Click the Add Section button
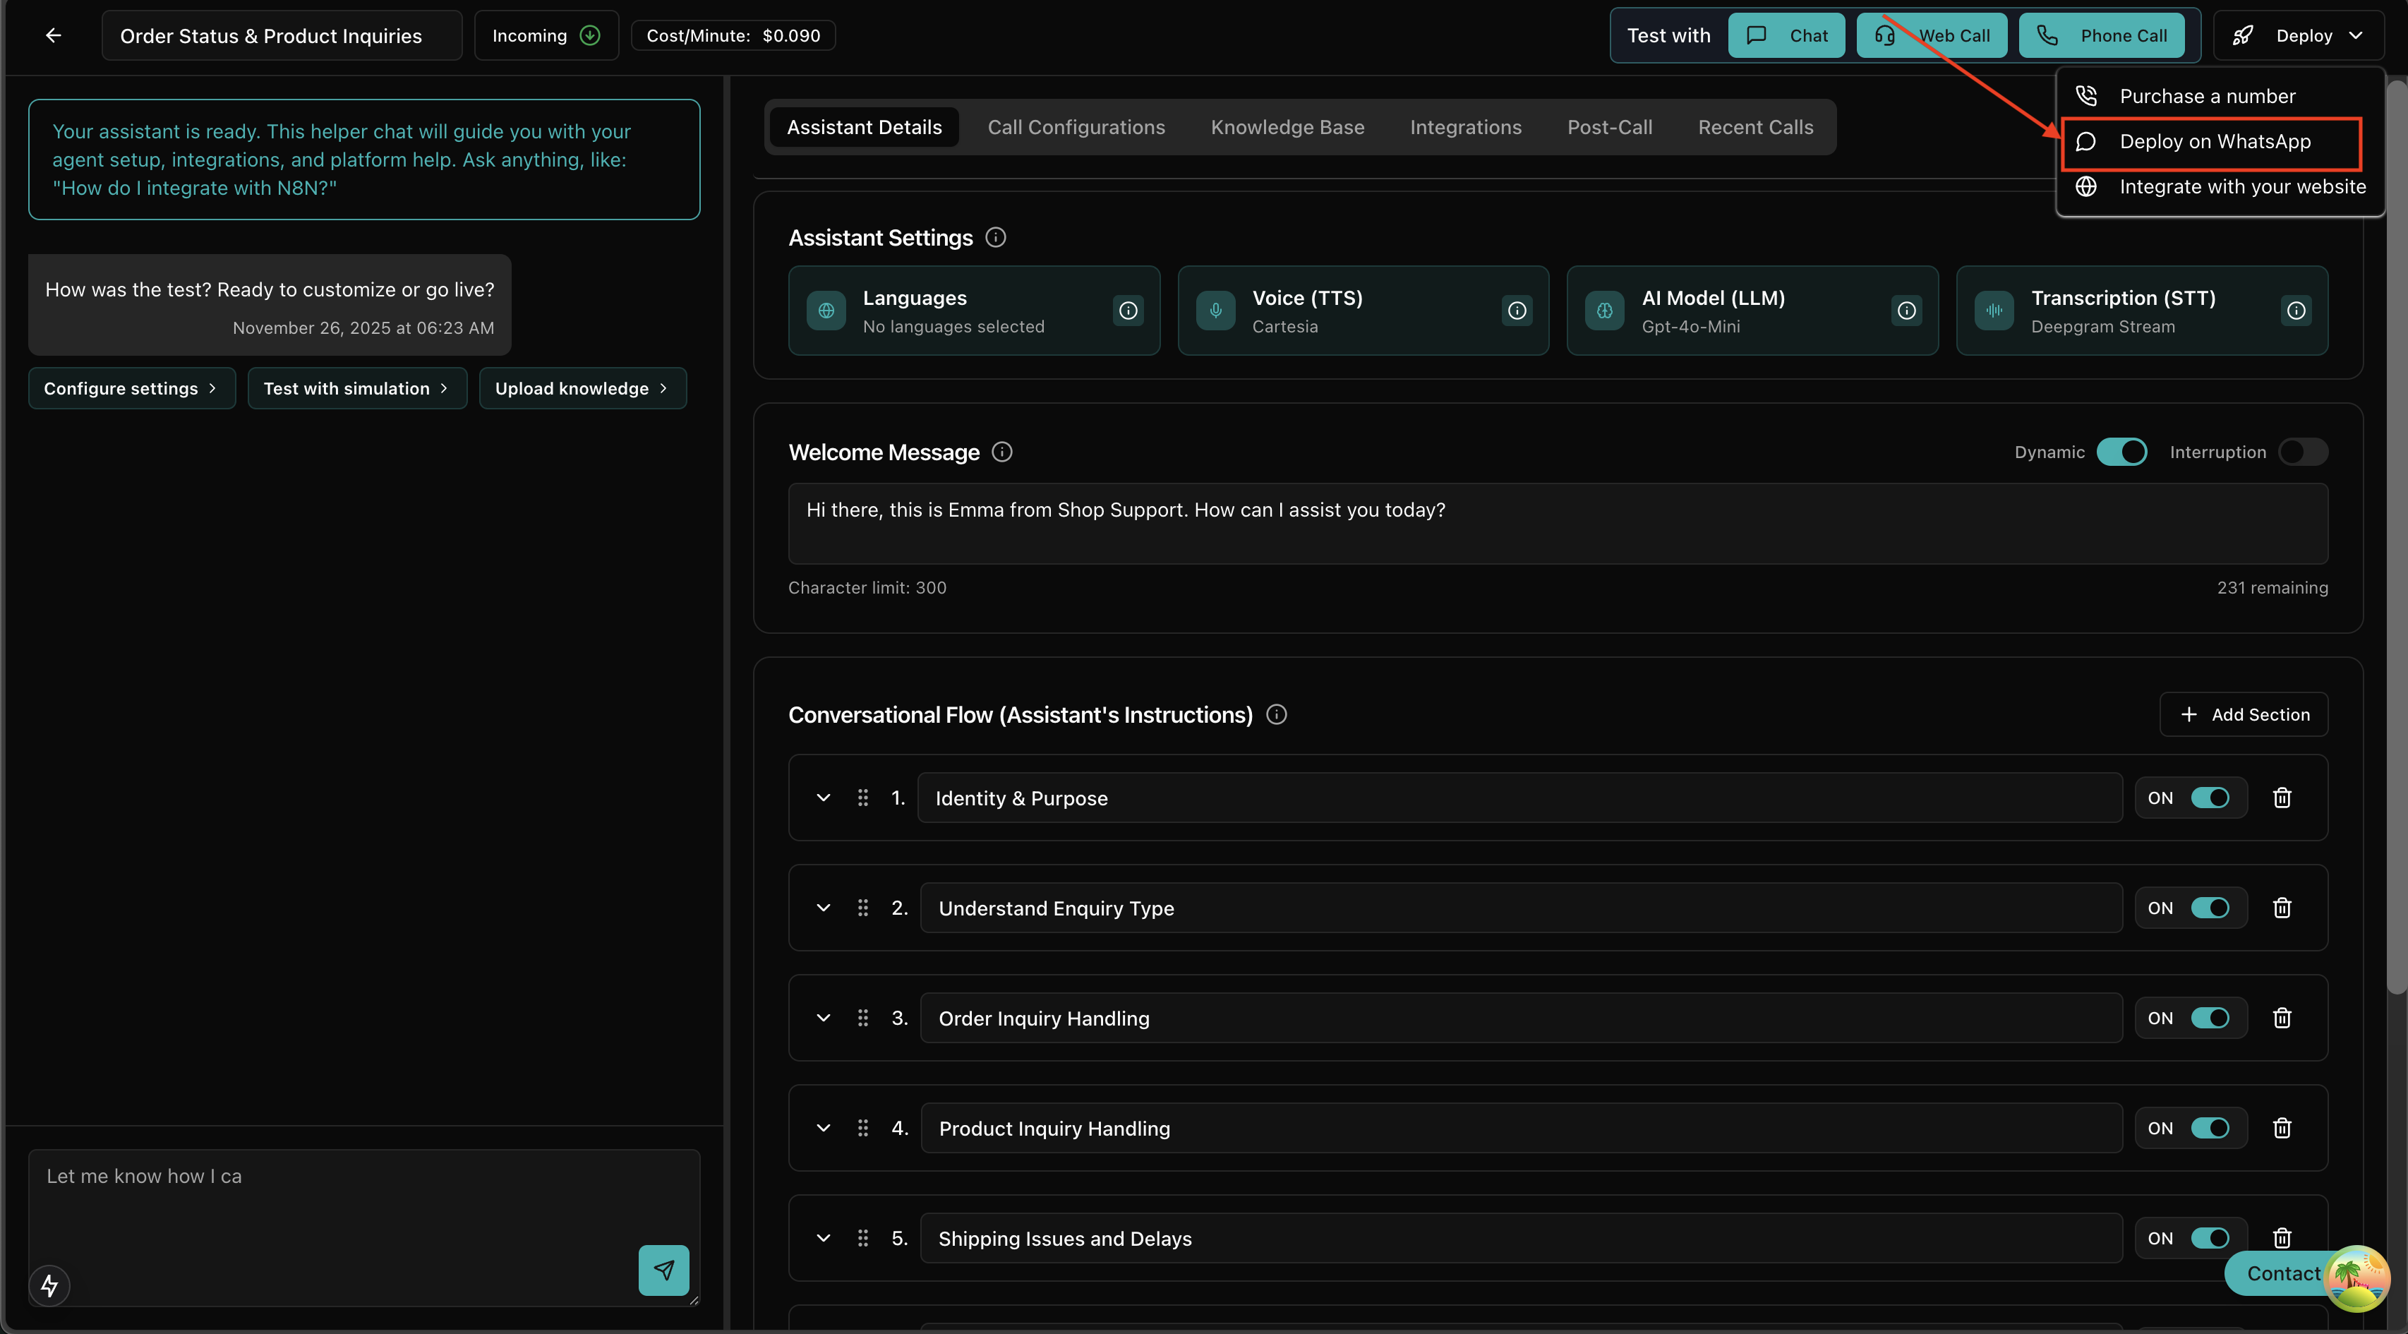The width and height of the screenshot is (2408, 1334). pyautogui.click(x=2243, y=714)
